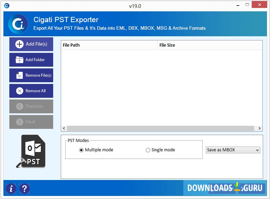Click the File Size column header
Viewport: 270px width, 199px height.
click(x=210, y=45)
